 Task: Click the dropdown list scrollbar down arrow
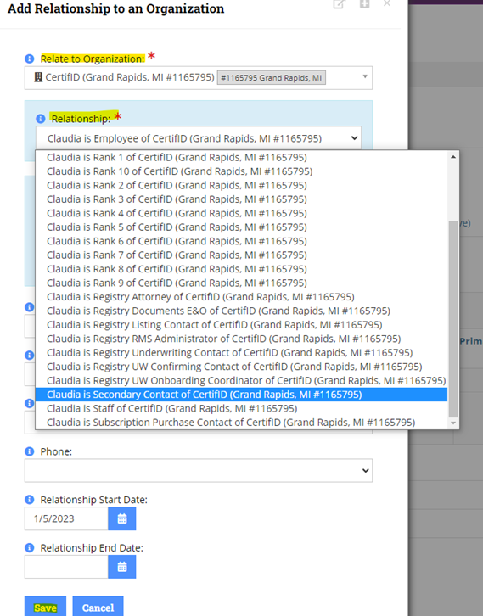coord(453,423)
